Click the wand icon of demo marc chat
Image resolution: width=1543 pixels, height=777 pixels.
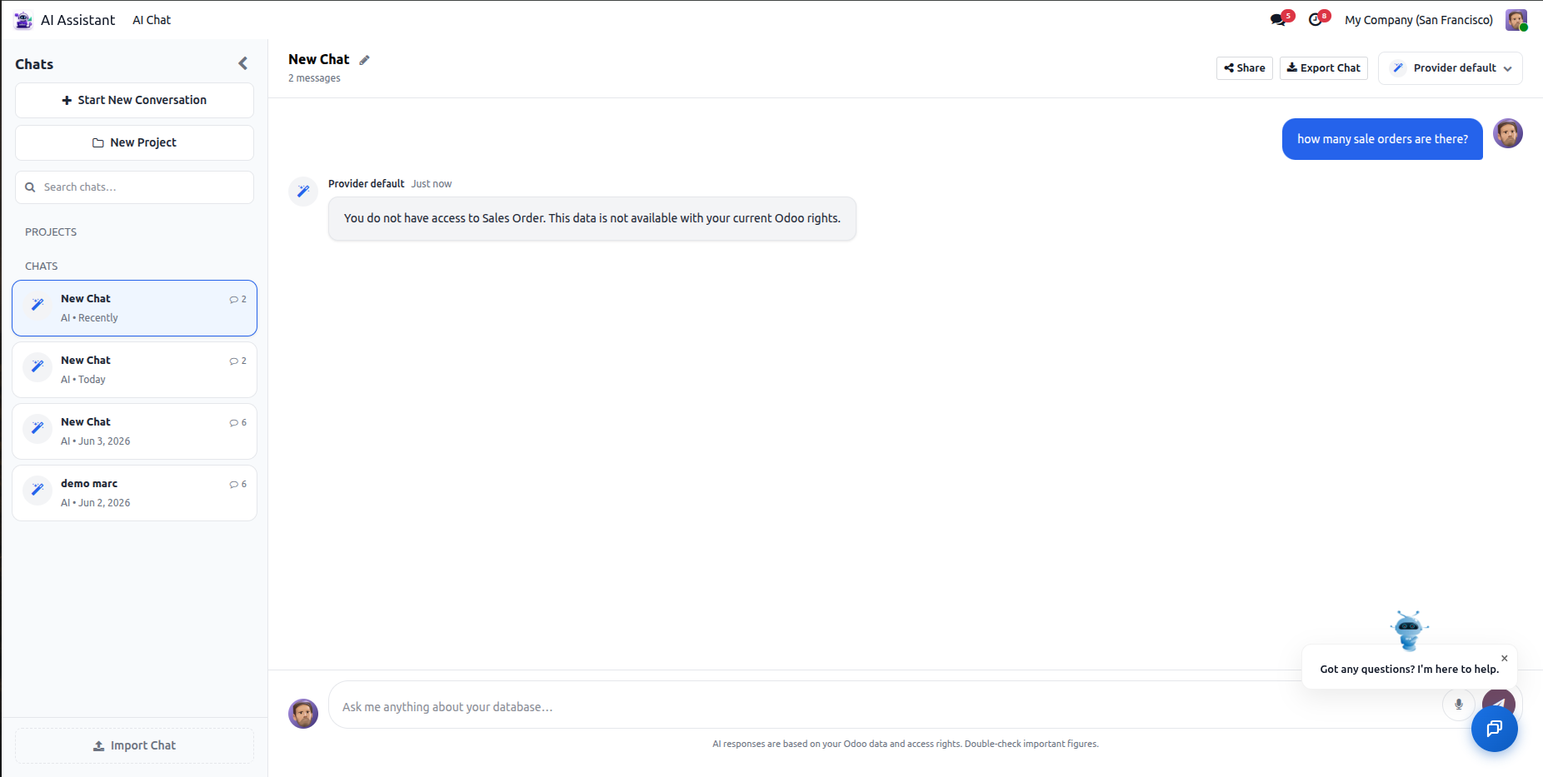(37, 490)
